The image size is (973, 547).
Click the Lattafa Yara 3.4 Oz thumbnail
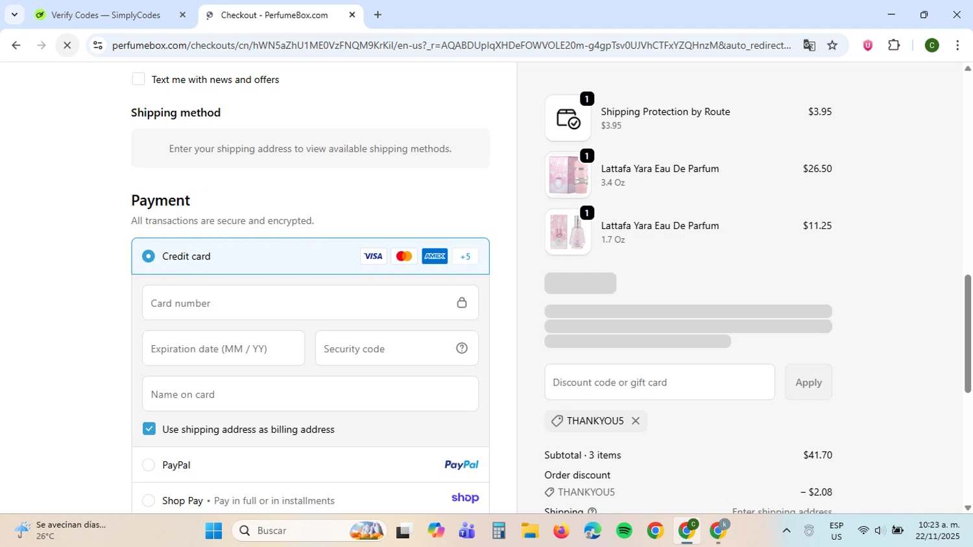(x=568, y=175)
